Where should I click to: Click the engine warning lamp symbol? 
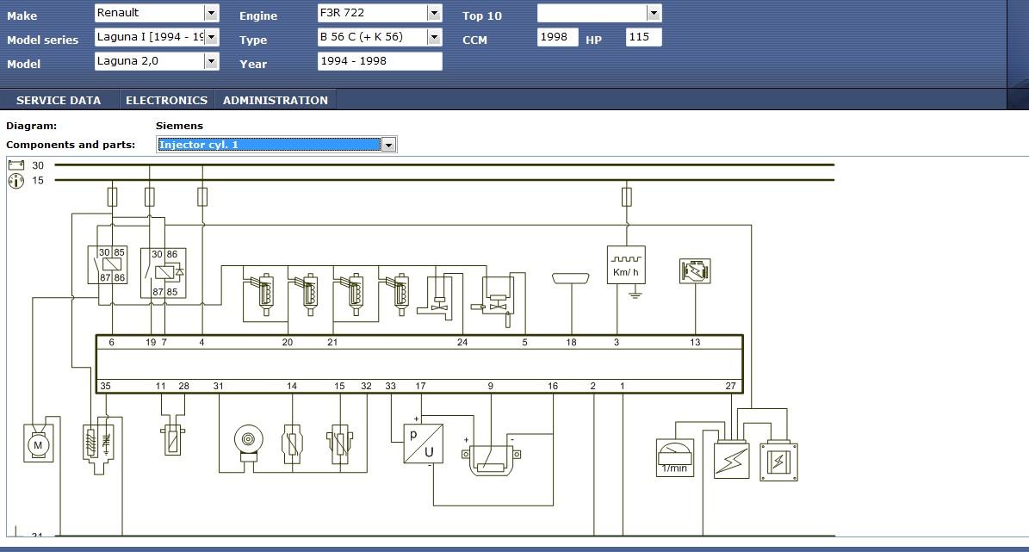(x=694, y=270)
